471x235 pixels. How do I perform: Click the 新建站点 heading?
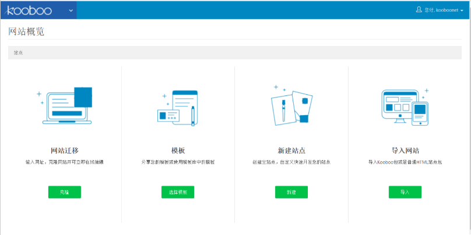291,151
